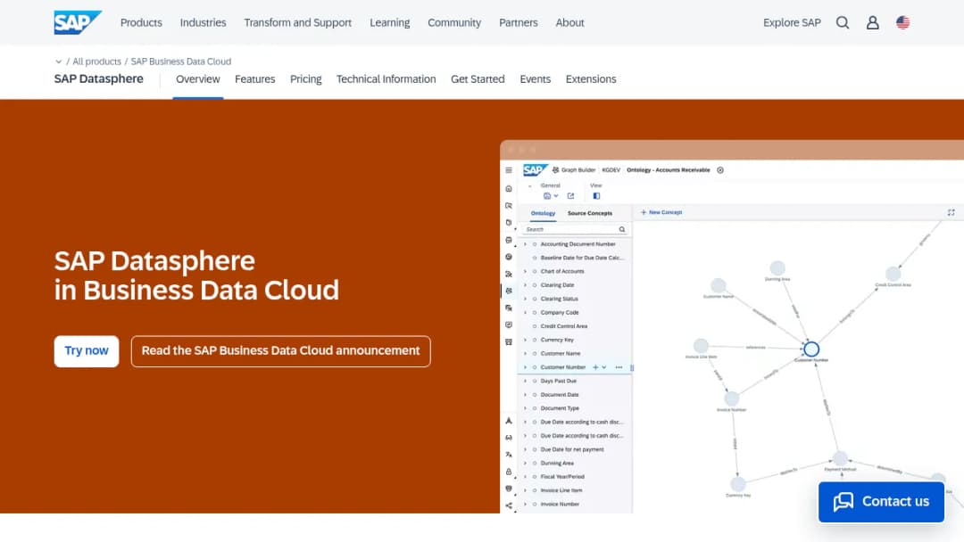The height and width of the screenshot is (542, 964).
Task: Click the Customer Name node in the graph
Action: (x=718, y=285)
